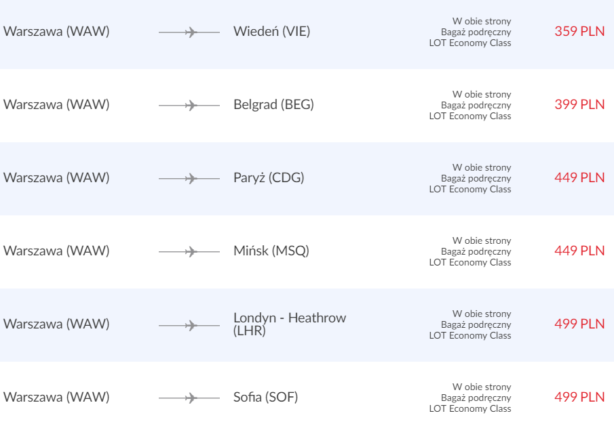The image size is (614, 424).
Task: Click LOT Economy Class details for Sofia
Action: (x=470, y=408)
